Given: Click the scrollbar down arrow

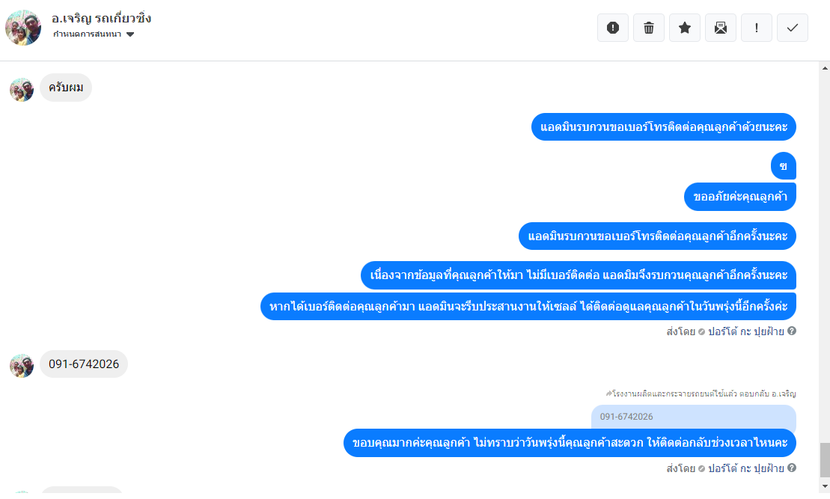Looking at the screenshot, I should [x=825, y=486].
